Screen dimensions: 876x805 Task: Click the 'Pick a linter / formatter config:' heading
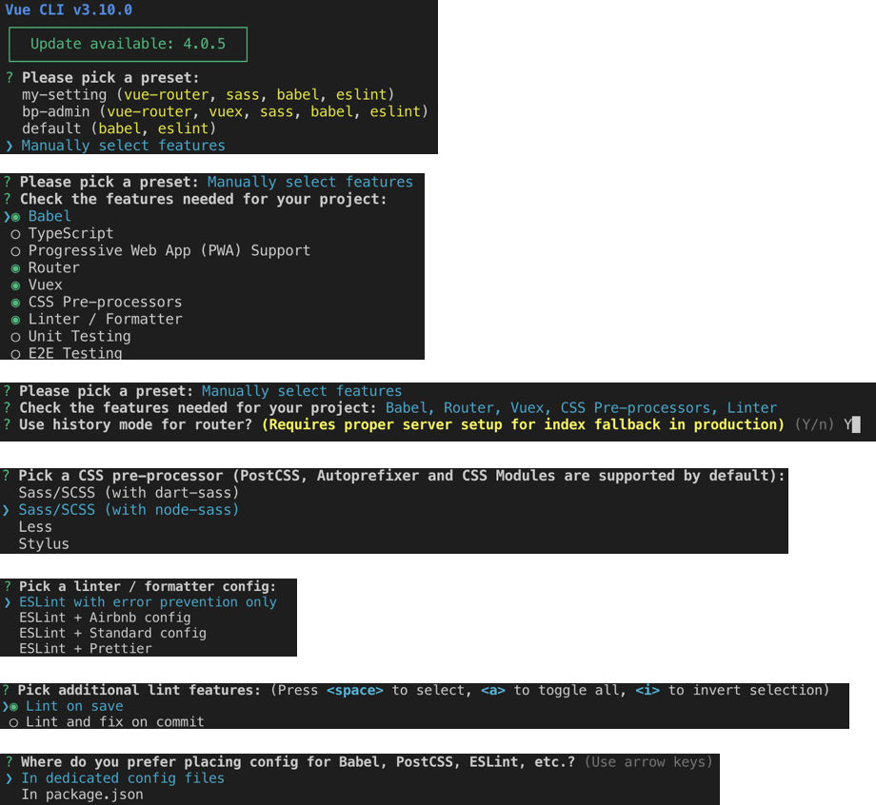pyautogui.click(x=148, y=586)
